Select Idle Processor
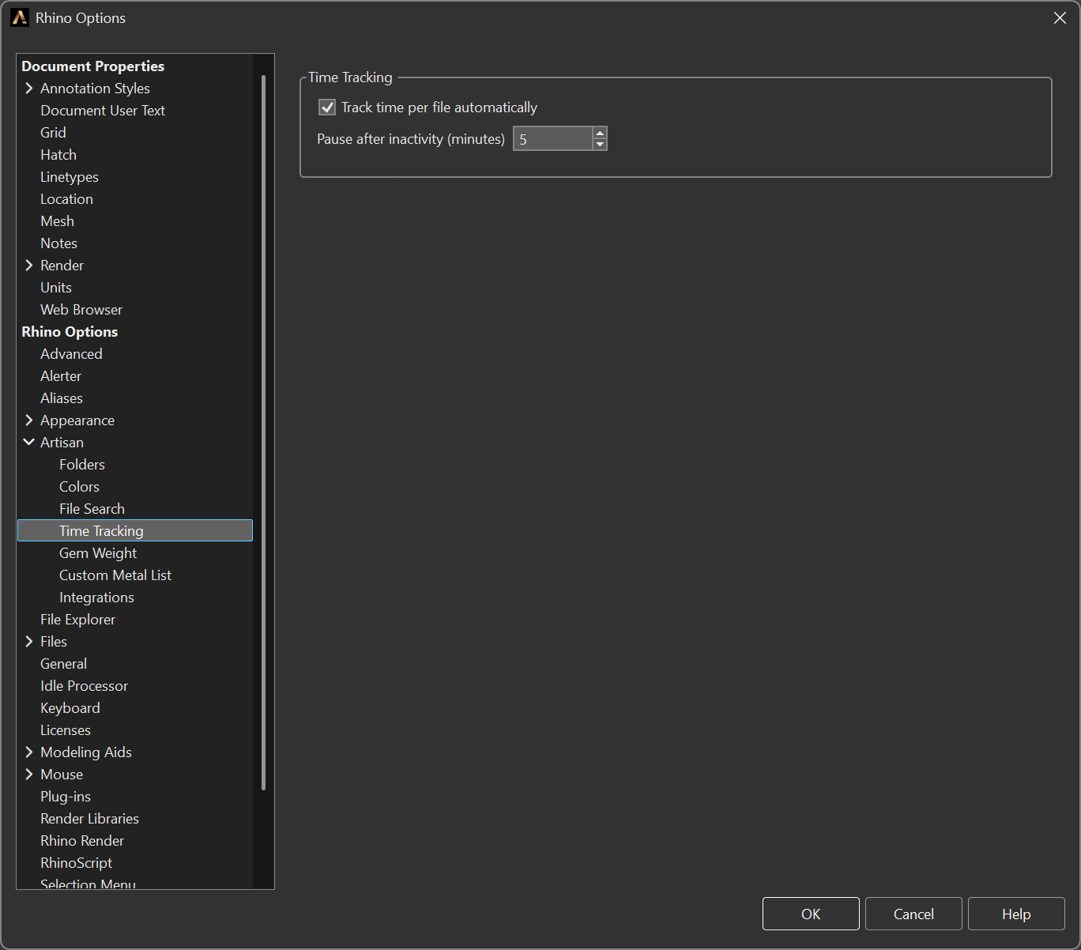This screenshot has width=1081, height=950. [84, 686]
